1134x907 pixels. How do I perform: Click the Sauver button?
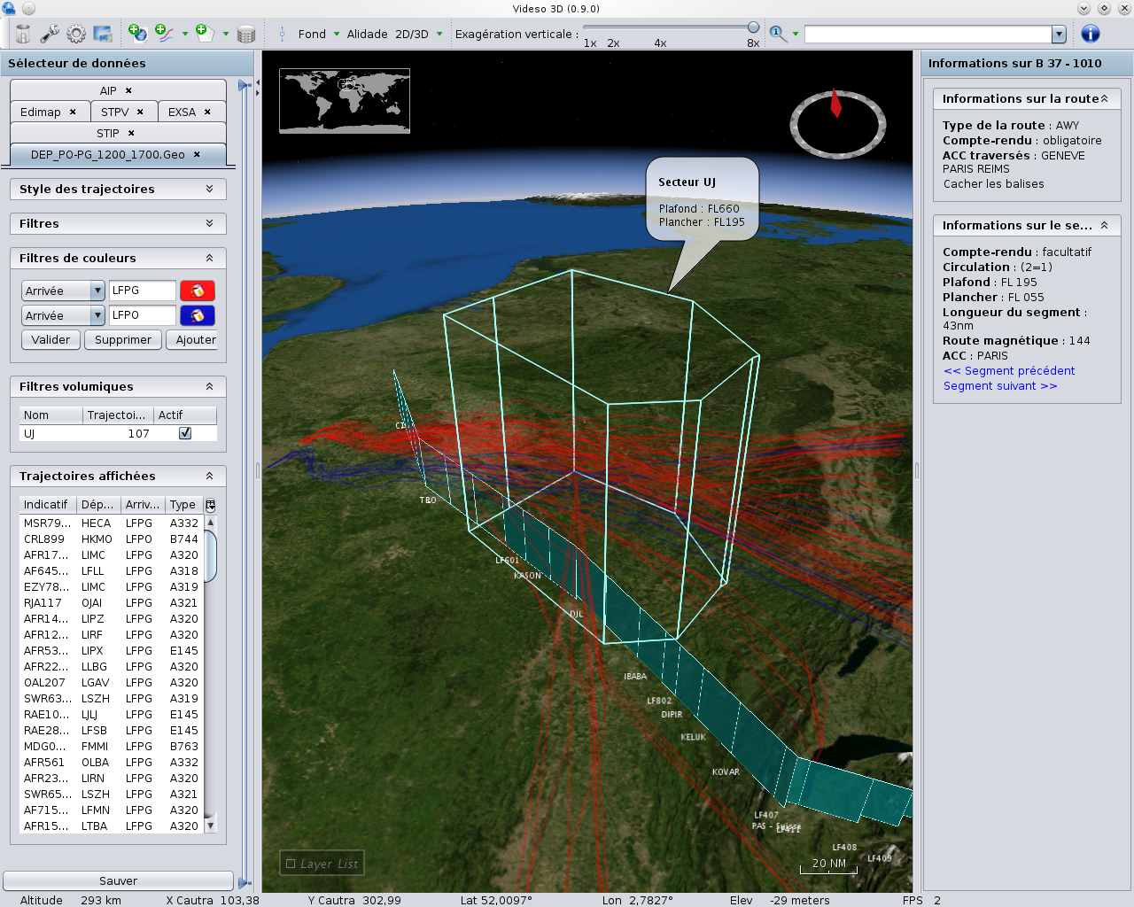[118, 880]
